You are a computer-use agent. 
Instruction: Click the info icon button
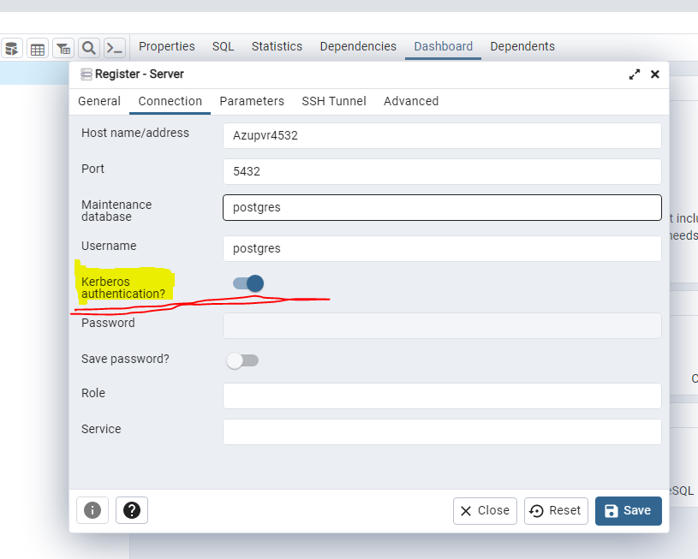coord(92,510)
